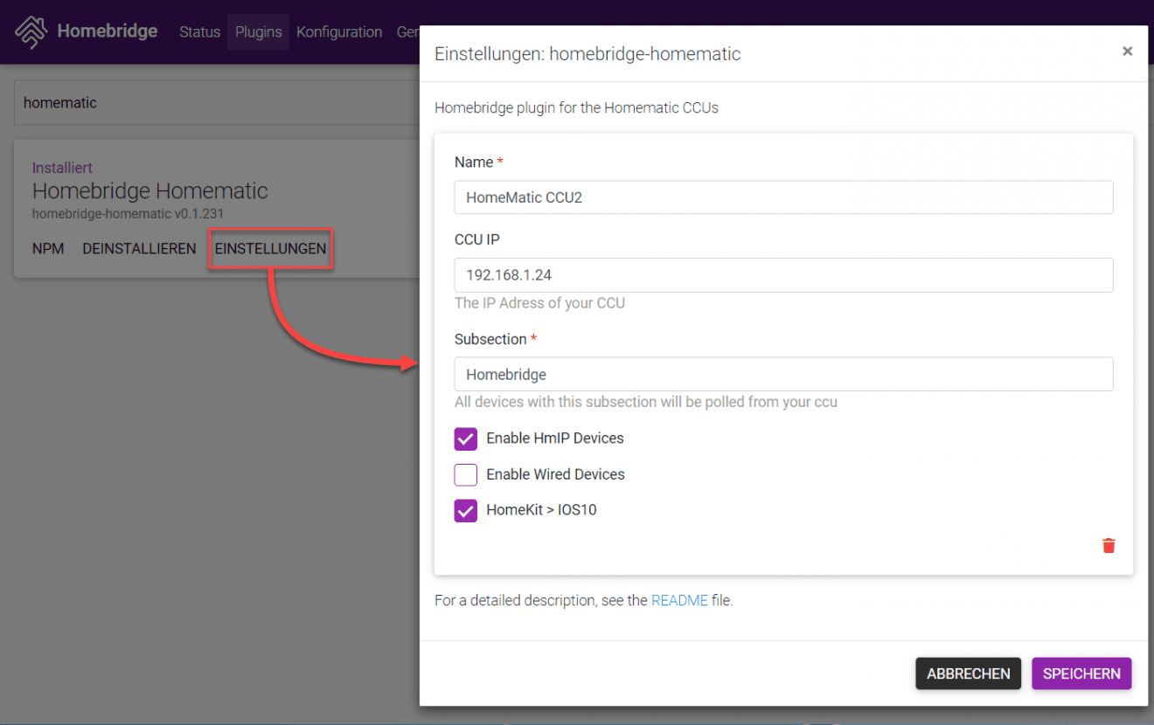The width and height of the screenshot is (1154, 725).
Task: Delete configuration using red trash icon
Action: tap(1109, 546)
